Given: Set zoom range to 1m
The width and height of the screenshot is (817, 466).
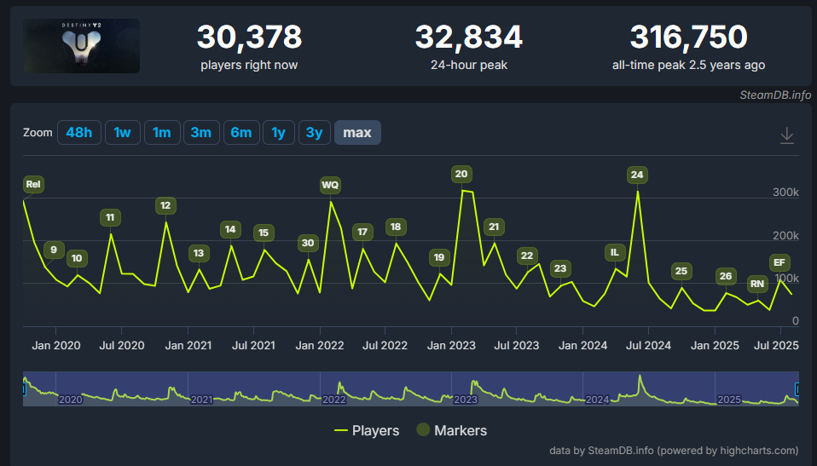Looking at the screenshot, I should (162, 132).
